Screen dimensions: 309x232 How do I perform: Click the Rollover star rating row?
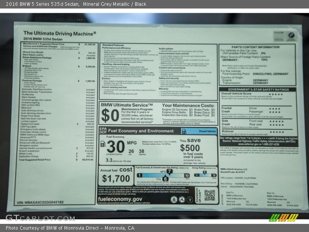[258, 132]
